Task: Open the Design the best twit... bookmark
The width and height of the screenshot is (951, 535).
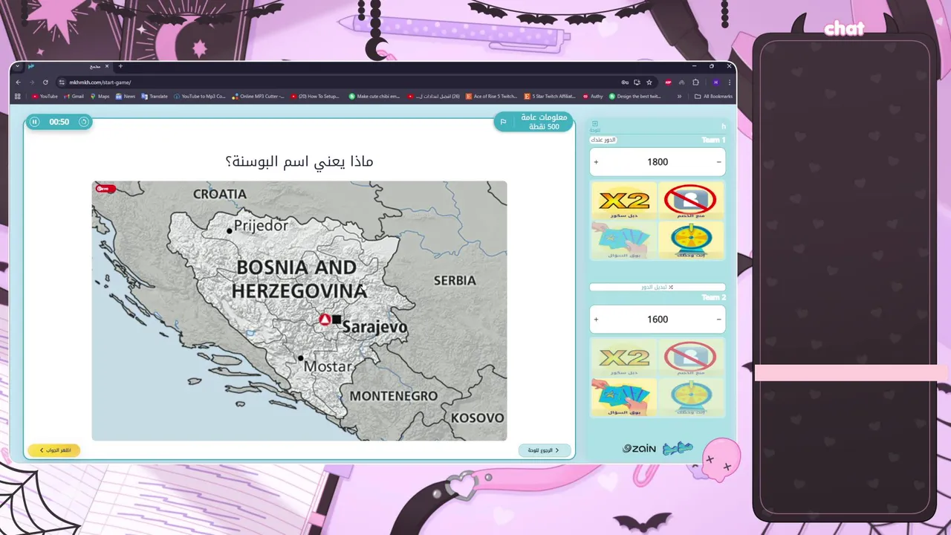Action: tap(634, 96)
